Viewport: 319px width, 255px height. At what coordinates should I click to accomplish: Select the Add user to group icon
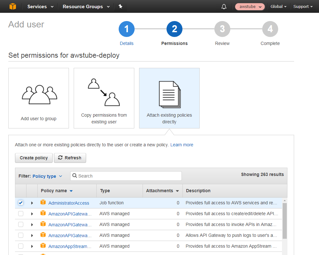pos(39,95)
